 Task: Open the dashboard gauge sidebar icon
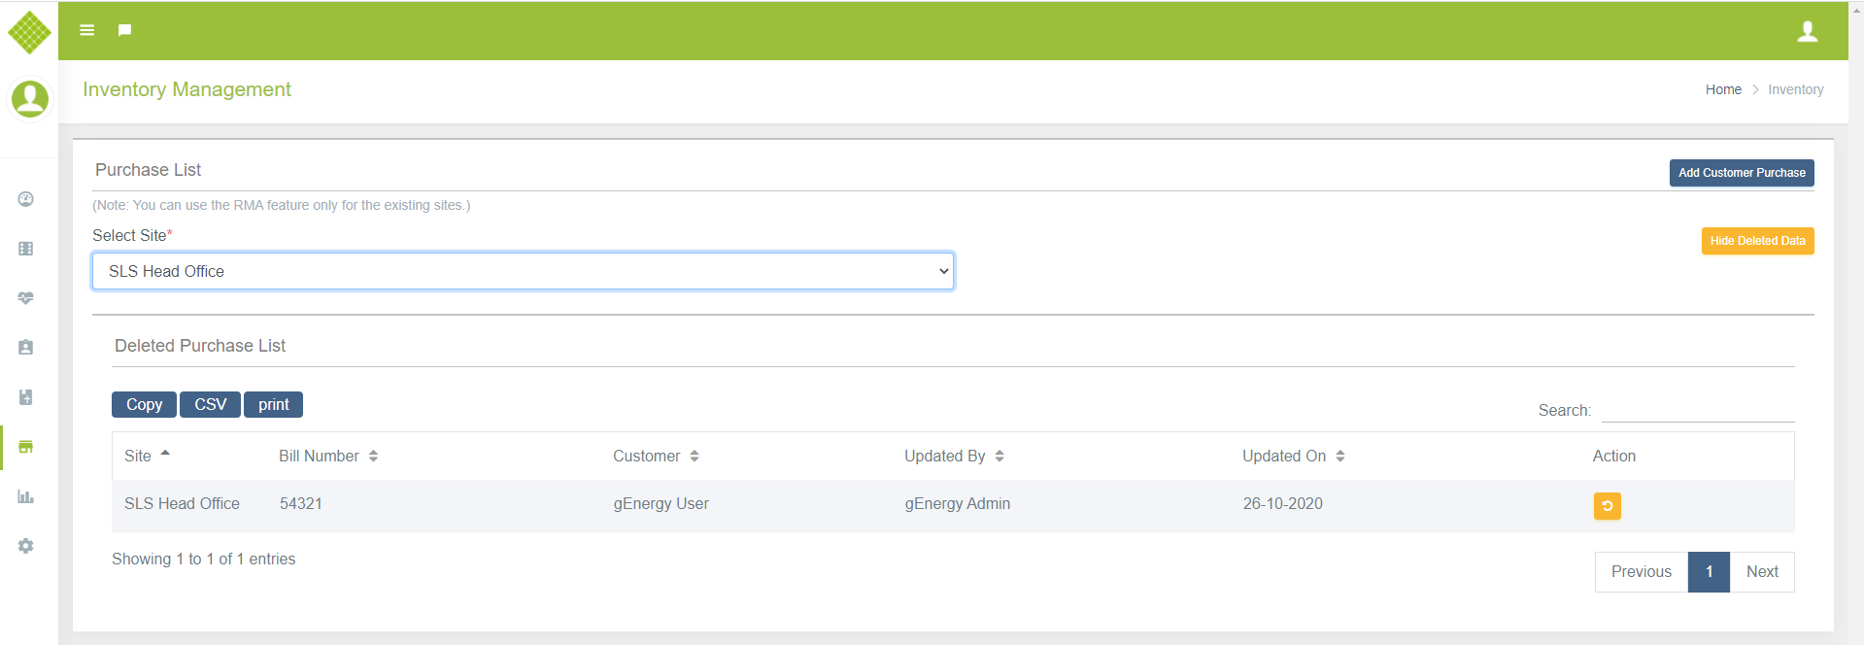coord(26,199)
